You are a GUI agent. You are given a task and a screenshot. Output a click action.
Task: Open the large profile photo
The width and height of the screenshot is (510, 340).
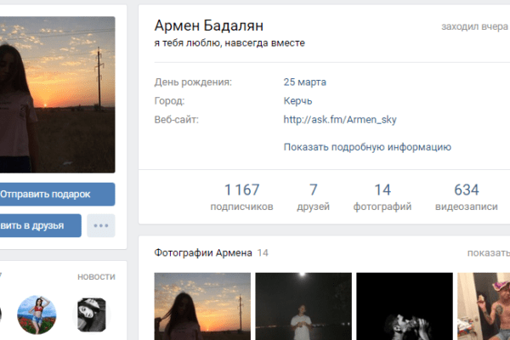click(x=57, y=93)
